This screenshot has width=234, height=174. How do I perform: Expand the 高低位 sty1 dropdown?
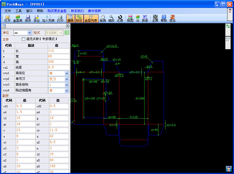tap(67, 74)
